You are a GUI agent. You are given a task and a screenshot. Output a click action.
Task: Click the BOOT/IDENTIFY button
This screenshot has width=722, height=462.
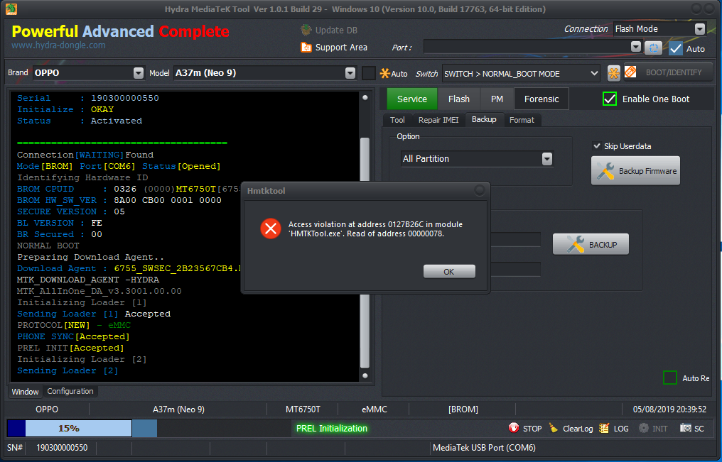[x=668, y=72]
